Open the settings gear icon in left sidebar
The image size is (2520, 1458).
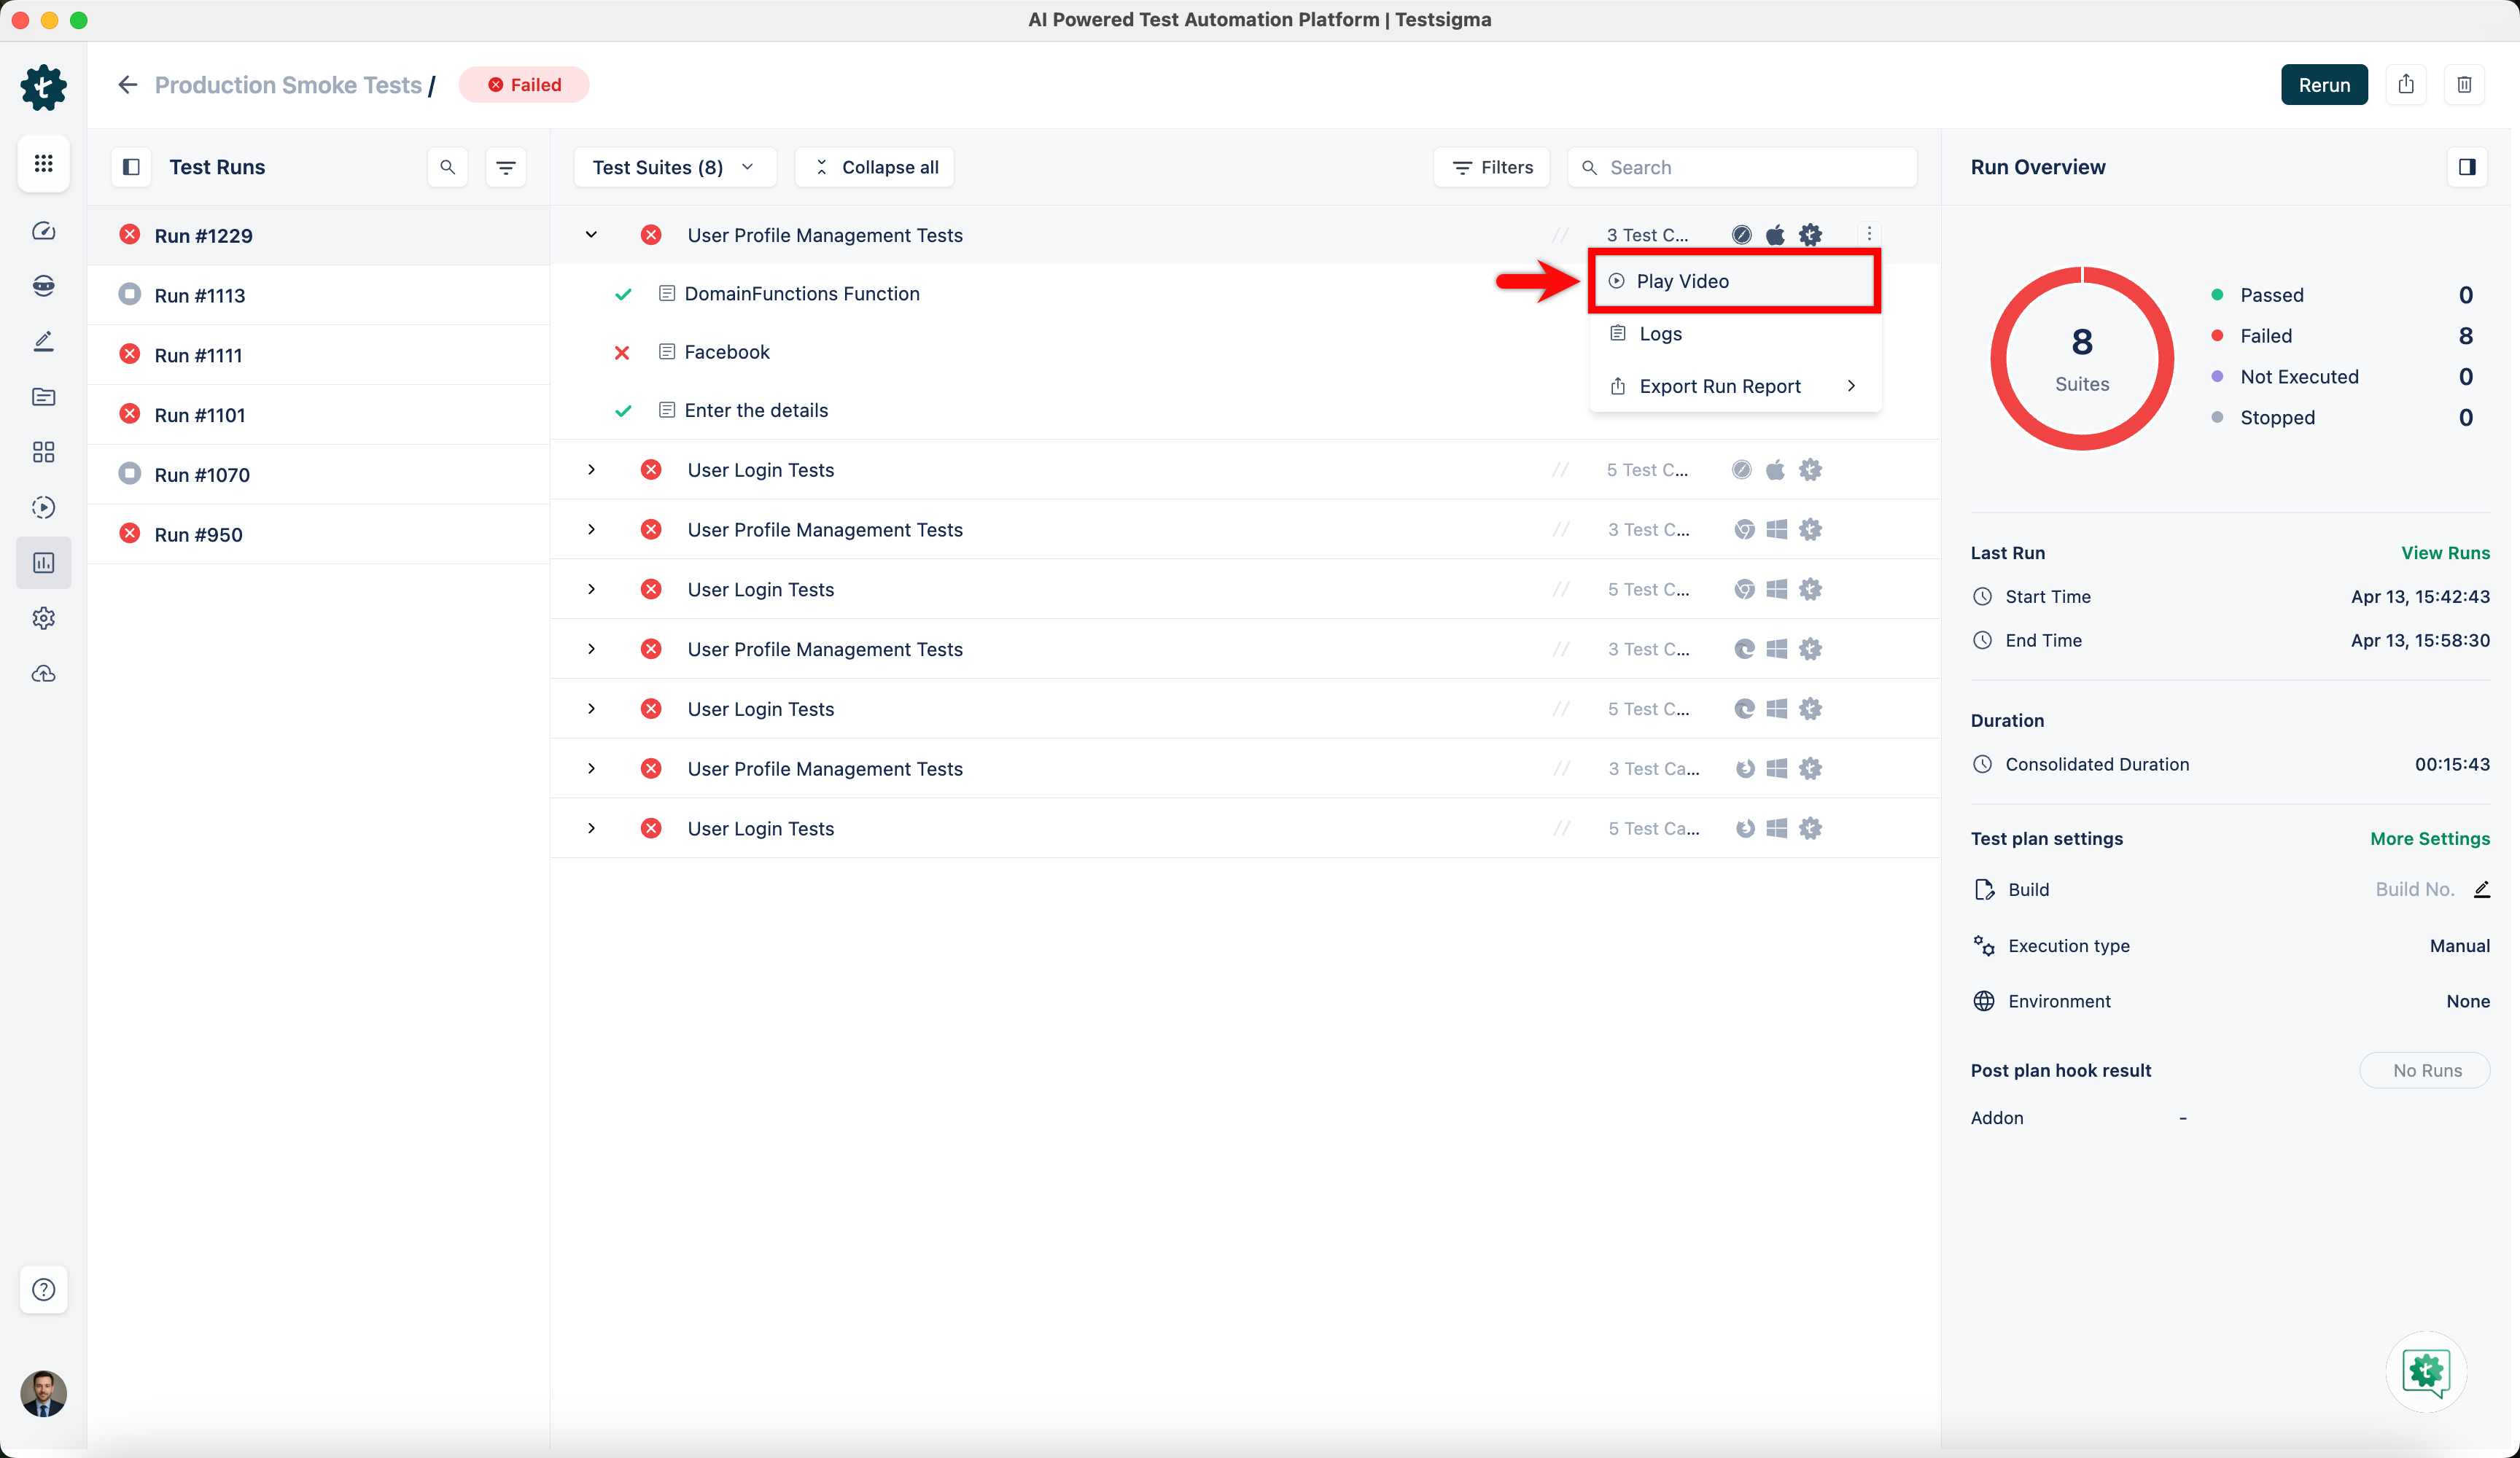point(43,618)
